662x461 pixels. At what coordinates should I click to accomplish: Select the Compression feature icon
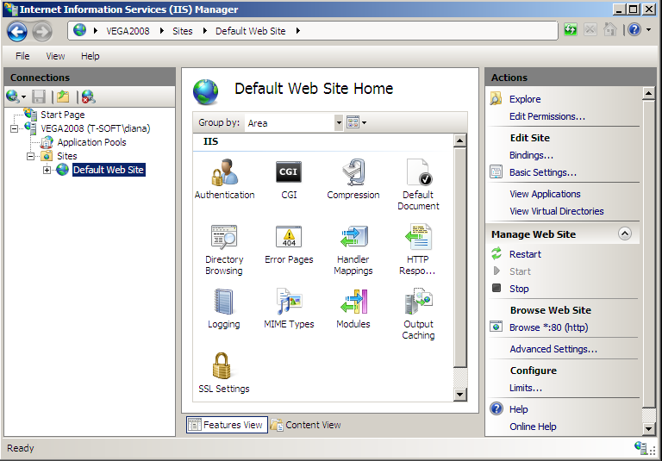click(x=353, y=172)
